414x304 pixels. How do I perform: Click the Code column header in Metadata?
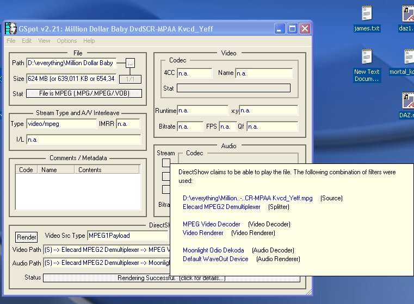pos(26,170)
